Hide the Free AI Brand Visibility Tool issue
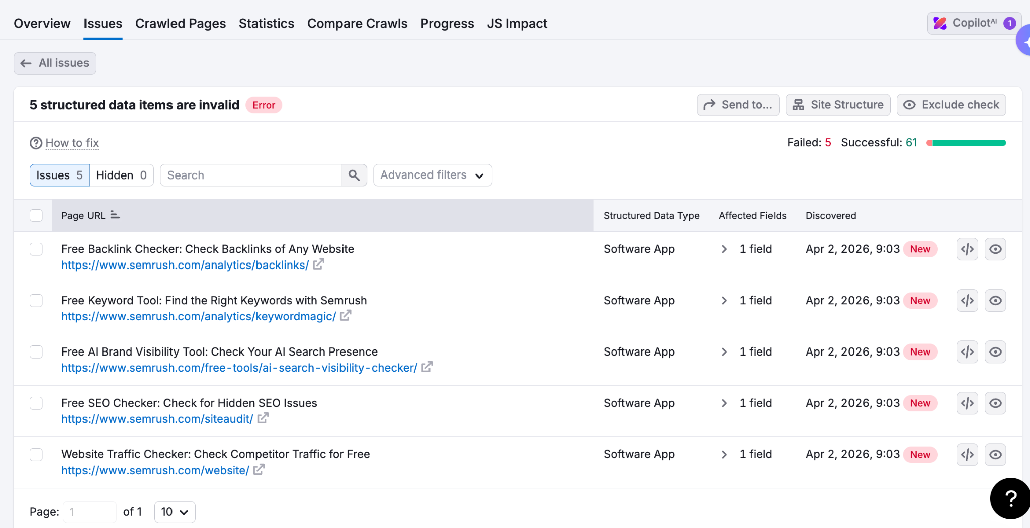The image size is (1030, 528). point(995,352)
